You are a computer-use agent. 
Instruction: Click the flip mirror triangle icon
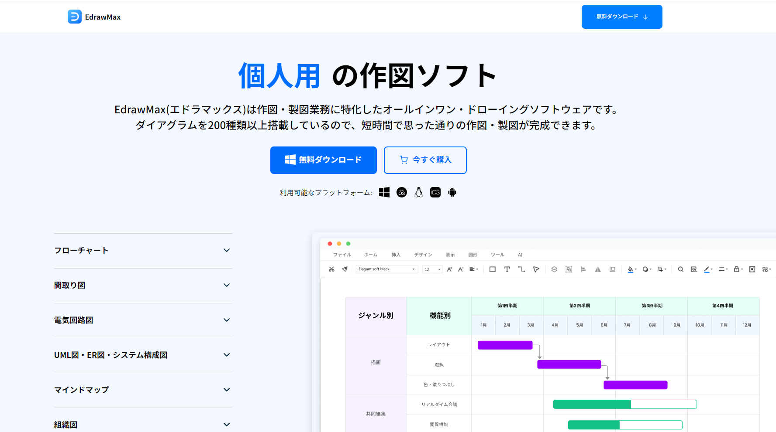598,269
